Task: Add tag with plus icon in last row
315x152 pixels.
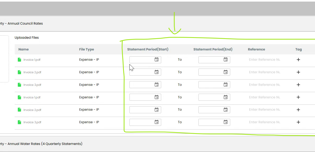Action: point(298,122)
